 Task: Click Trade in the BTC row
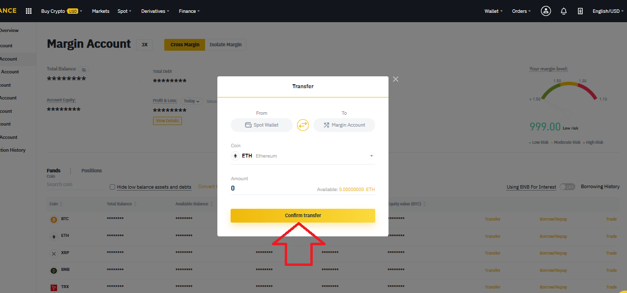point(611,219)
